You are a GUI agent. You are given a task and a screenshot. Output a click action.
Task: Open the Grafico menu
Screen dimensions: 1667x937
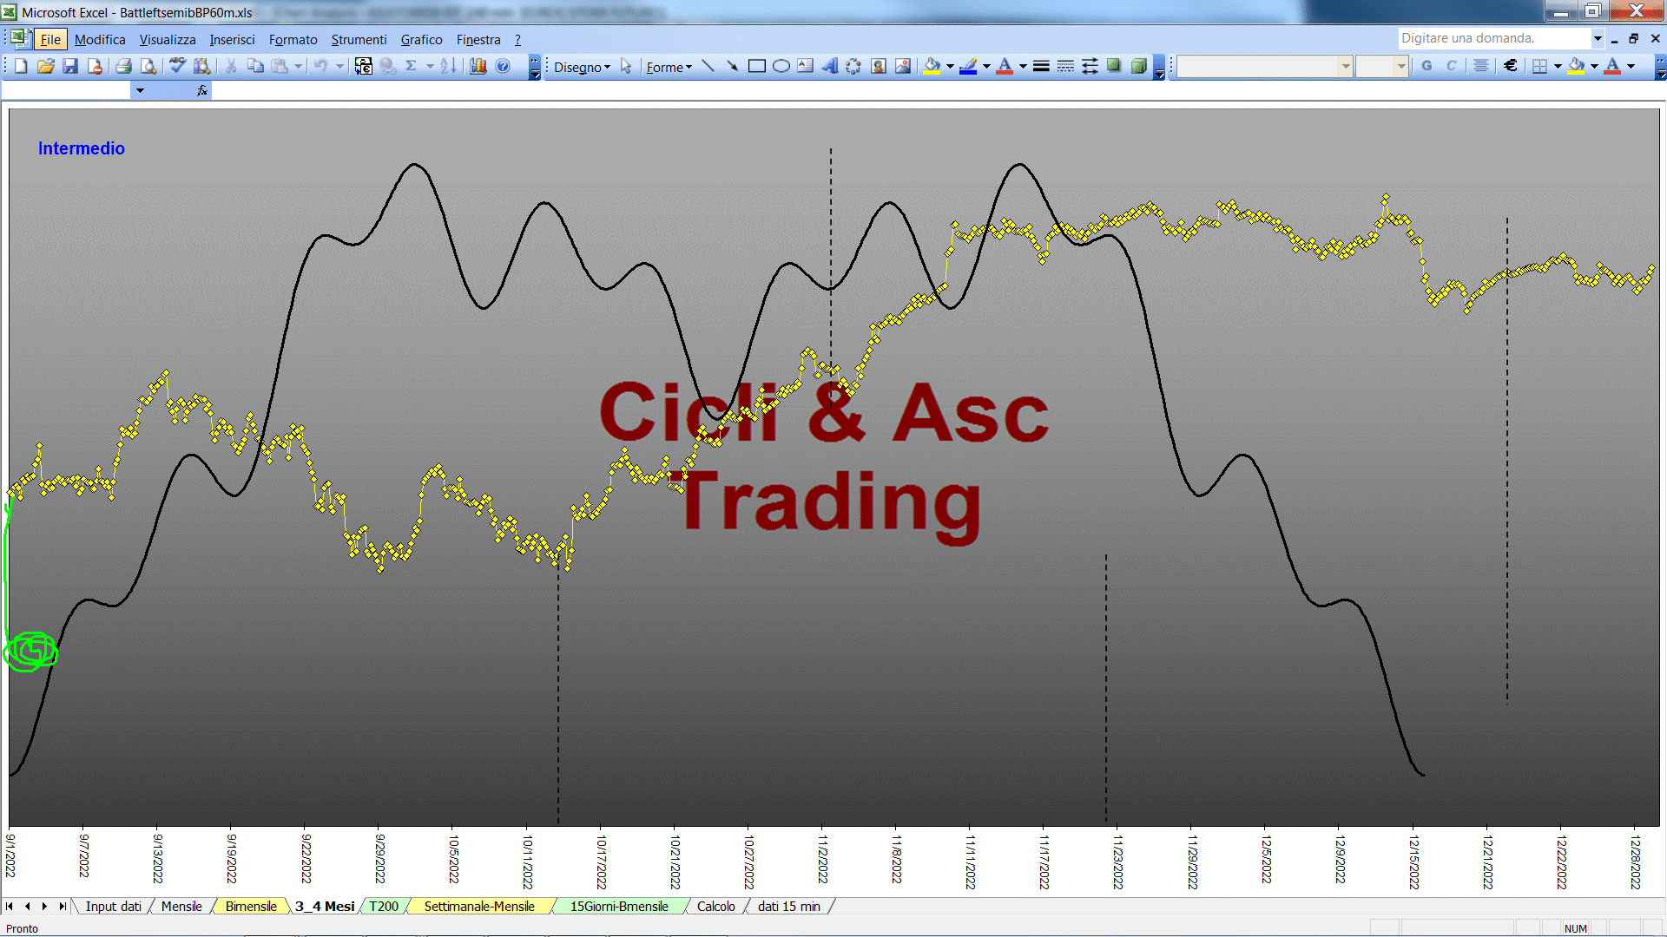click(x=421, y=39)
